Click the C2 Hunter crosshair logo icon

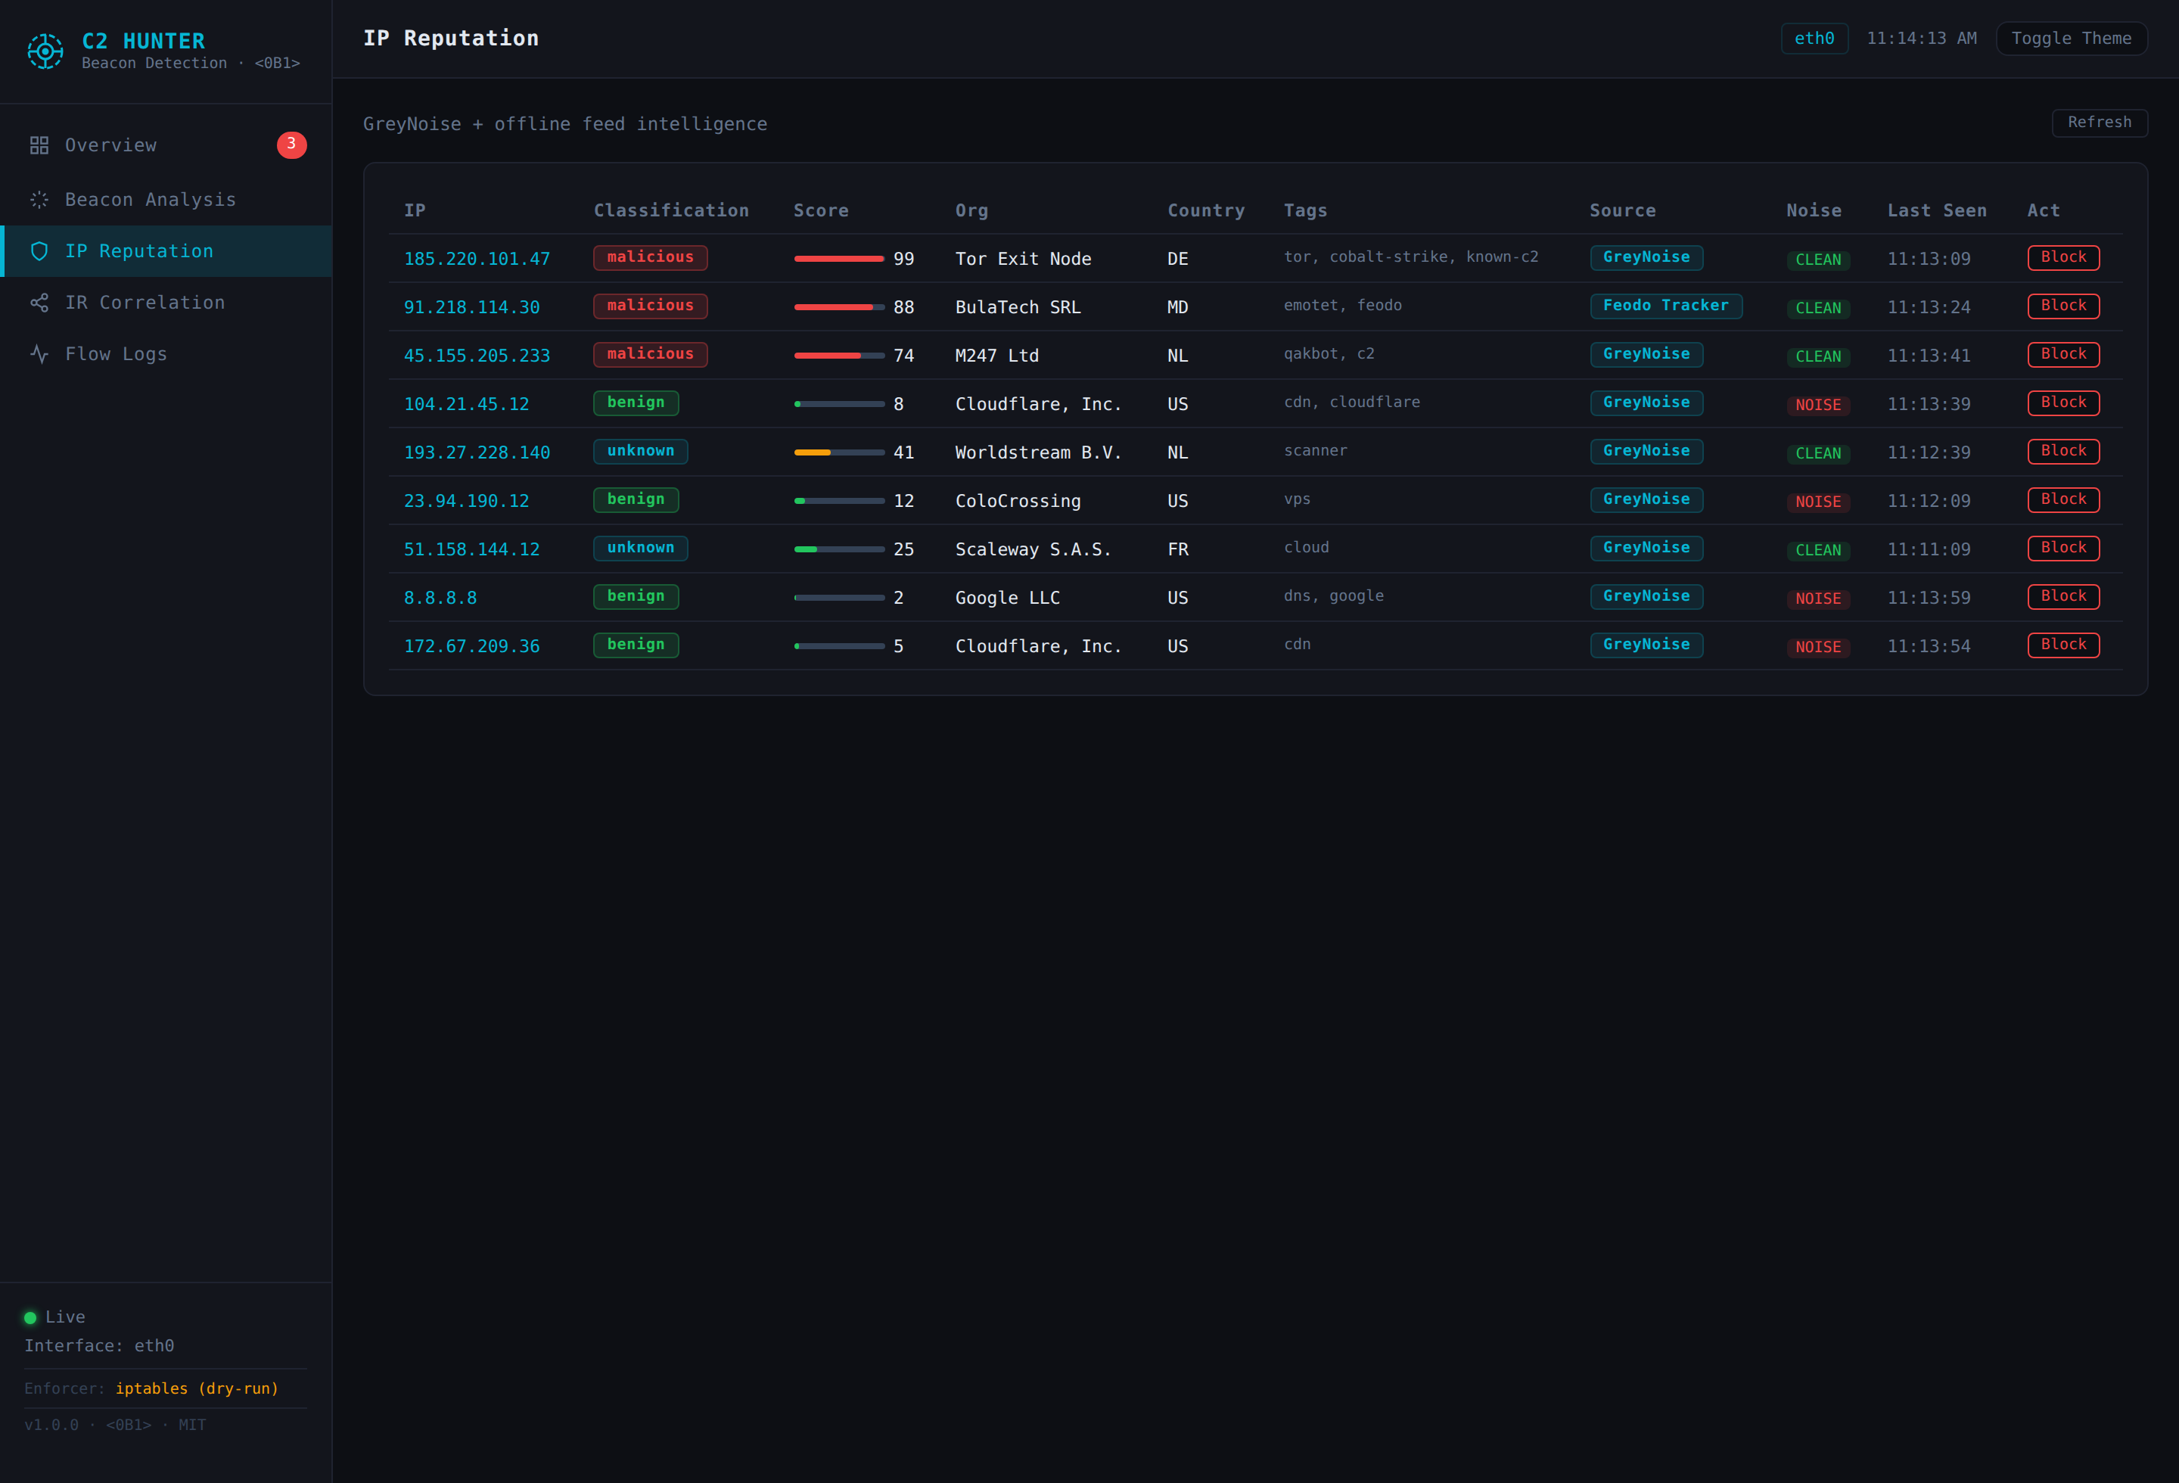45,51
